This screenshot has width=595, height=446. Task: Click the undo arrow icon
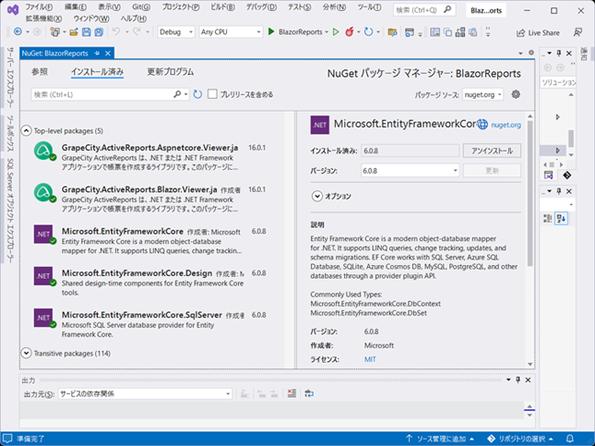click(116, 32)
